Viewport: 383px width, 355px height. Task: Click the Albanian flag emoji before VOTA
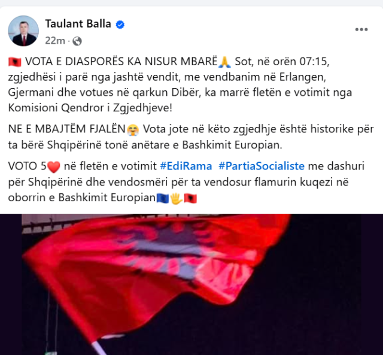click(15, 62)
